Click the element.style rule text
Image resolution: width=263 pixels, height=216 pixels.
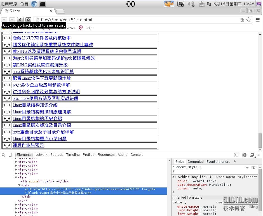187,167
